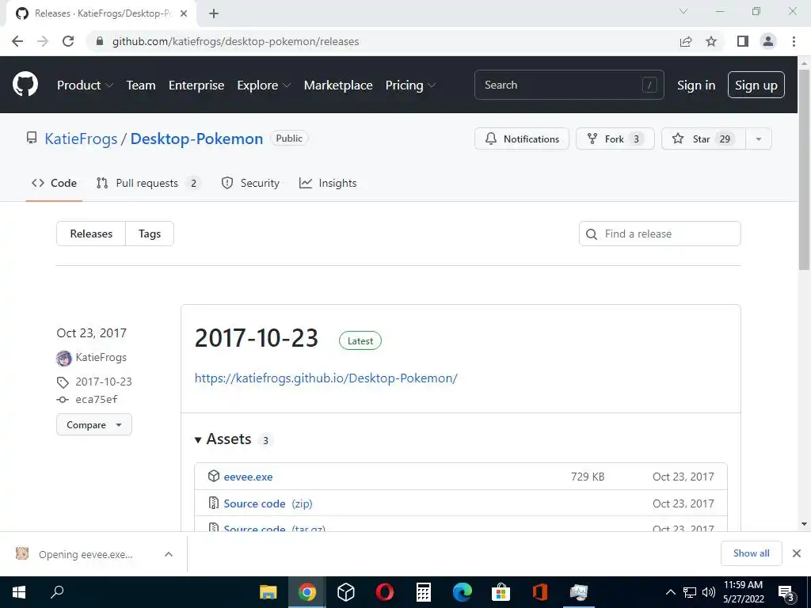Click the package icon next to eevee.exe
The width and height of the screenshot is (811, 608).
tap(214, 476)
